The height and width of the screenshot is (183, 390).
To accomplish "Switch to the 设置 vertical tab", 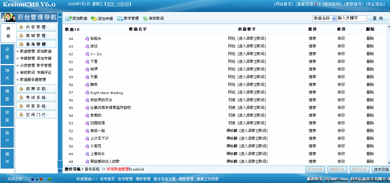I will 7,54.
